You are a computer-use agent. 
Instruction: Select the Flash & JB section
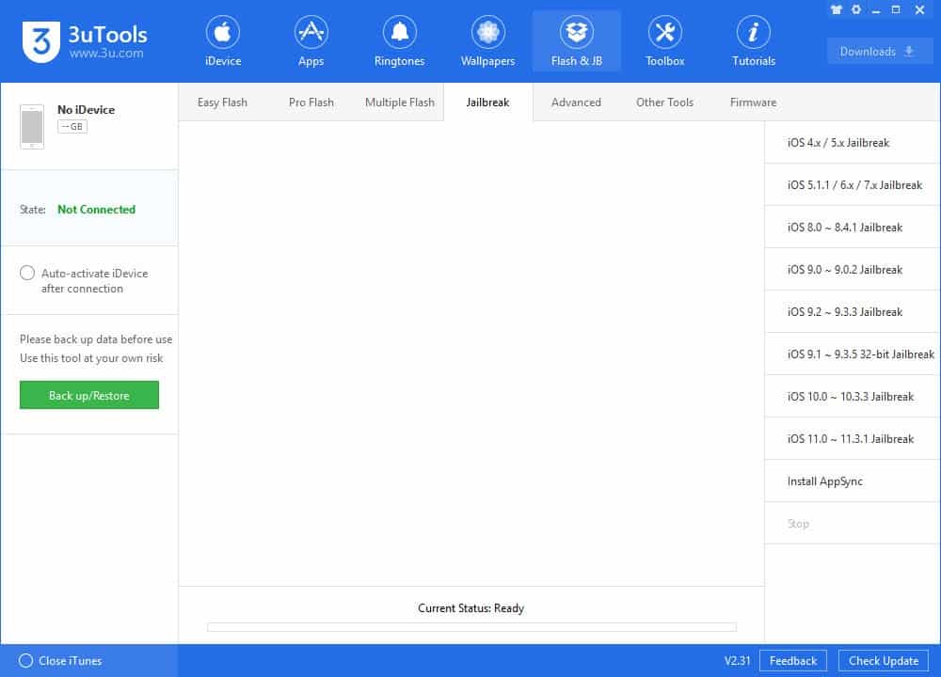tap(576, 42)
